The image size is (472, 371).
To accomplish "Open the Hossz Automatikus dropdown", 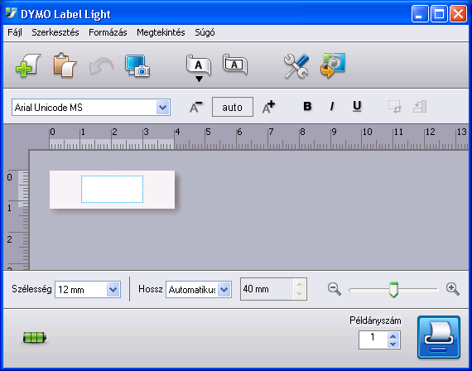I will (224, 289).
